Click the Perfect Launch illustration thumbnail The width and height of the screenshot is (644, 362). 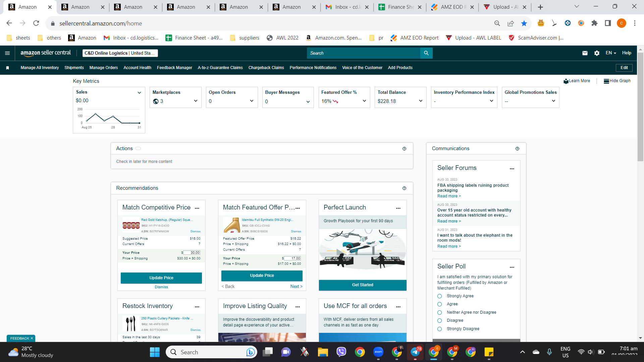coord(363,250)
